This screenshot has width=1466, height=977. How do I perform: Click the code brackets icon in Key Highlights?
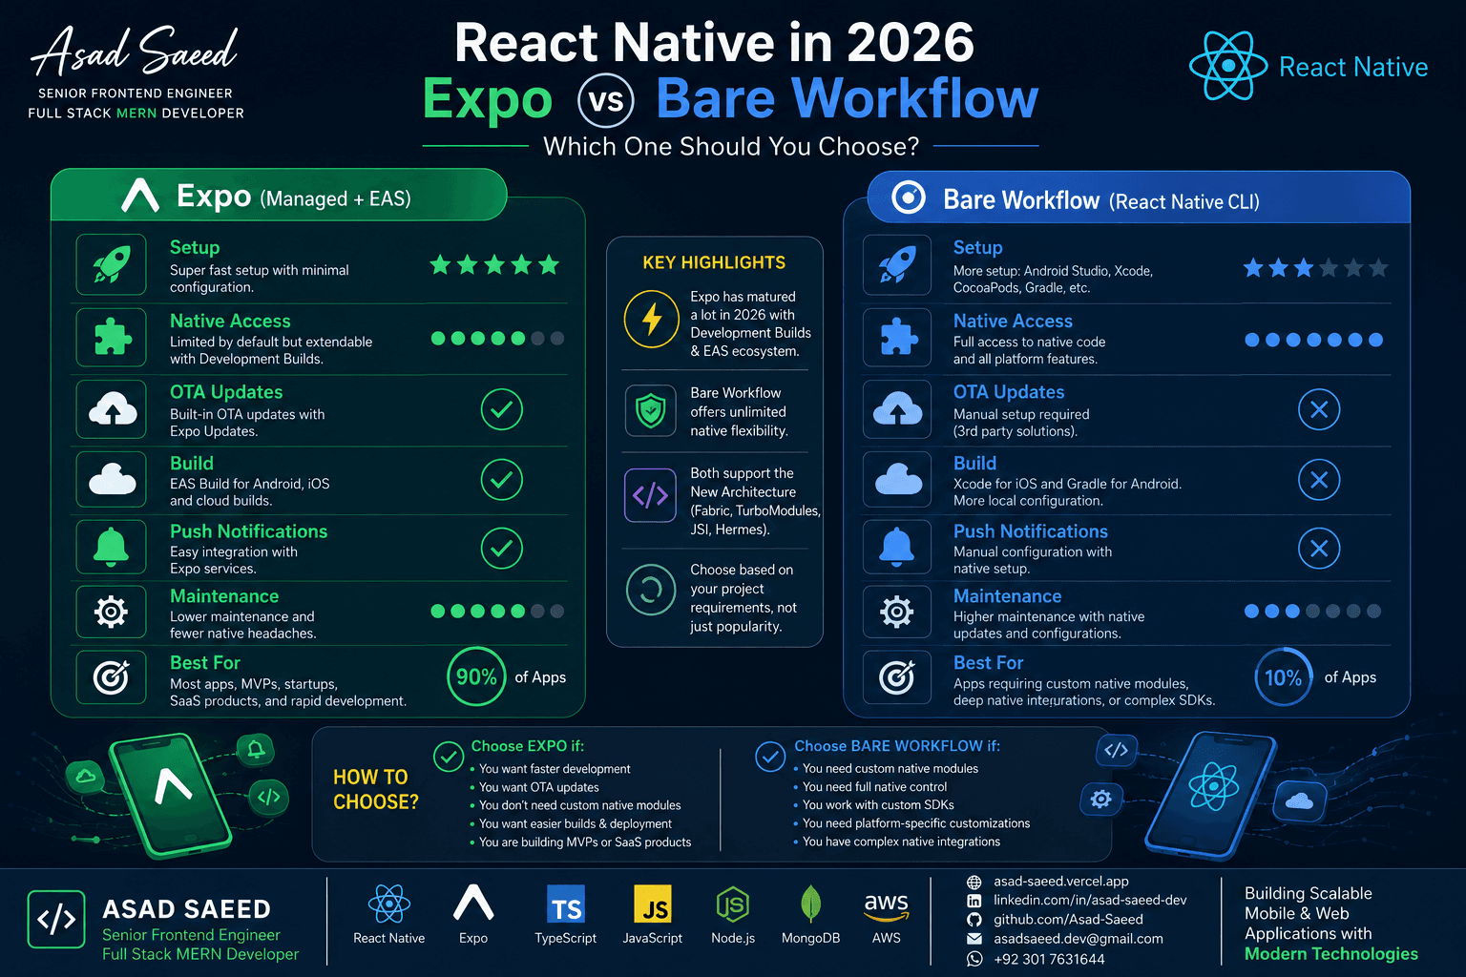click(x=650, y=495)
